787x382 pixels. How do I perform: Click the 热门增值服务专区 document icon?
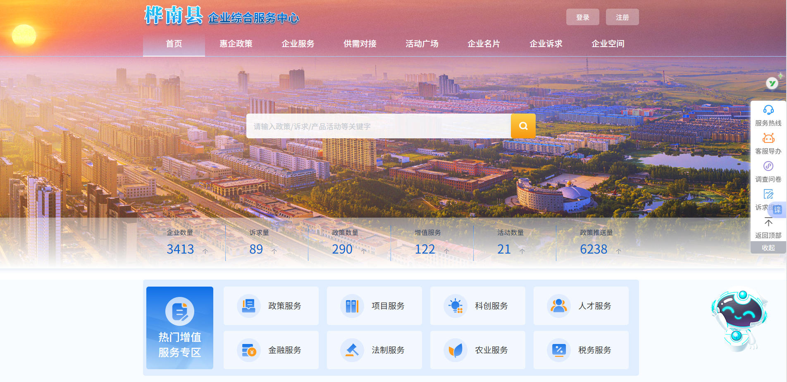point(180,311)
